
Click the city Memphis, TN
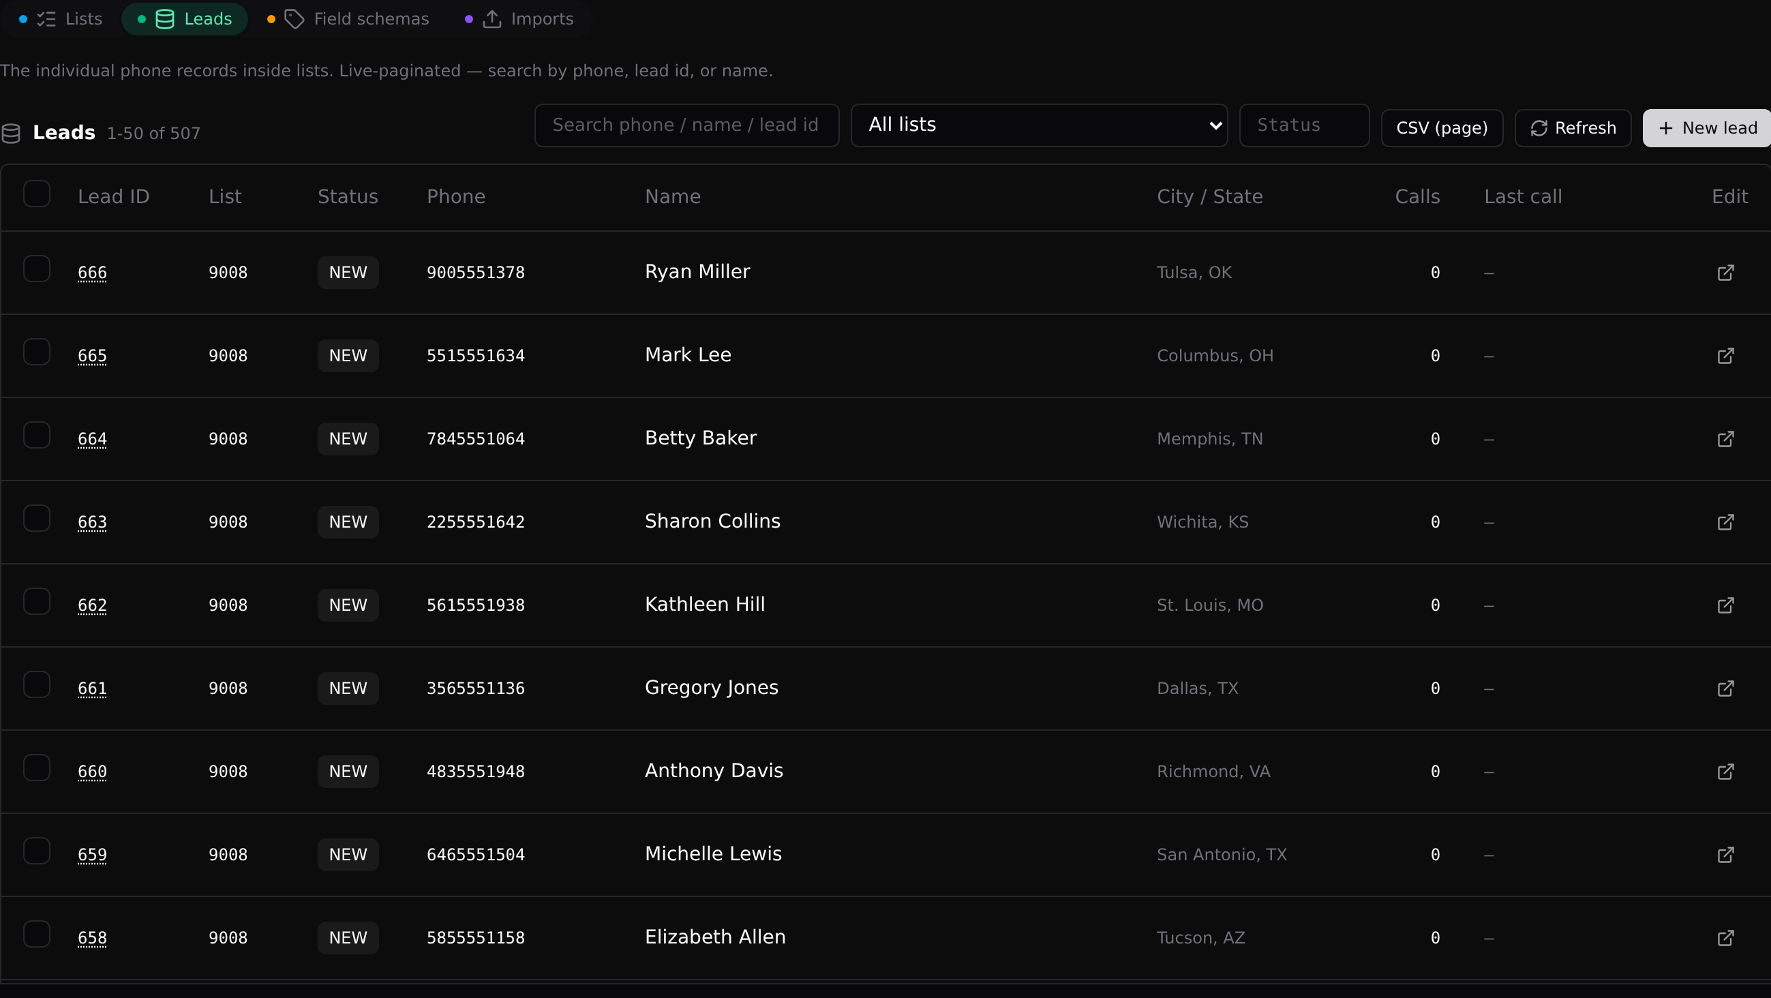point(1209,439)
